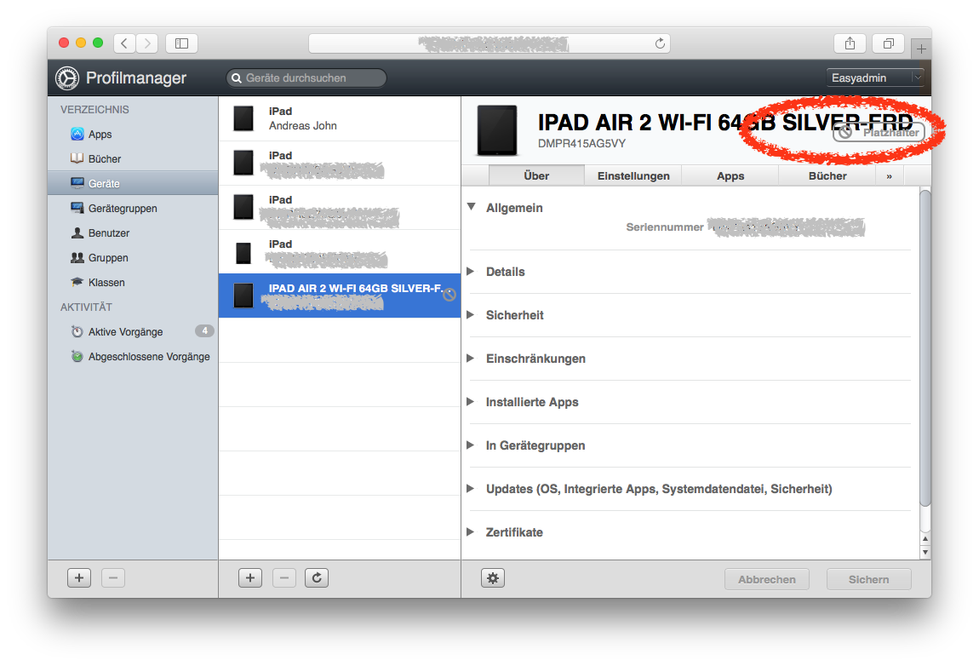Toggle the Safari sidebar button
Viewport: 979px width, 666px height.
[x=181, y=43]
